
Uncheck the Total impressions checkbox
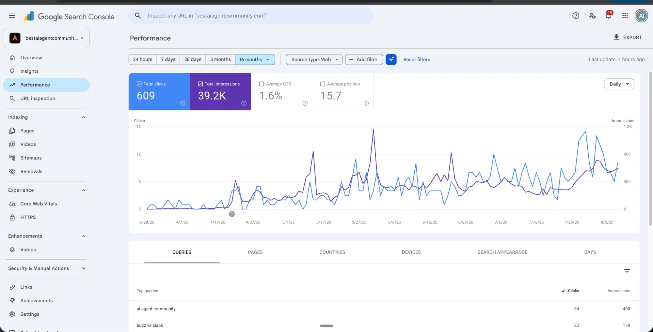(200, 84)
